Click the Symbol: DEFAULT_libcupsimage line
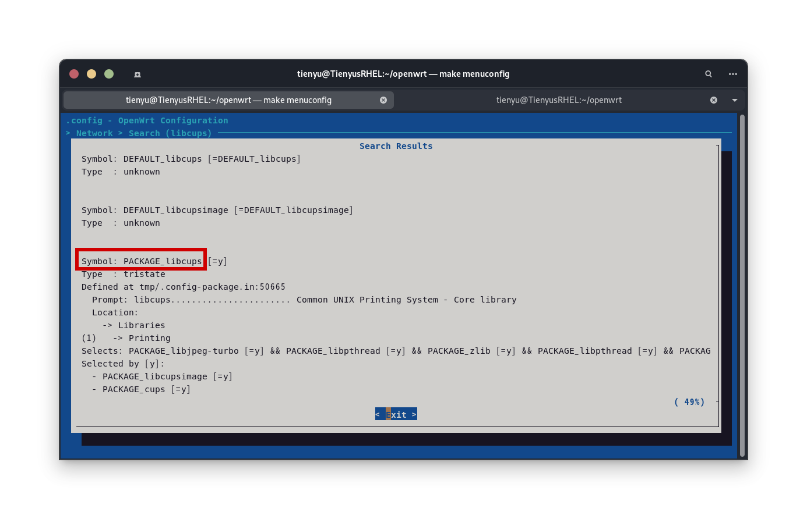The image size is (807, 519). (x=217, y=210)
